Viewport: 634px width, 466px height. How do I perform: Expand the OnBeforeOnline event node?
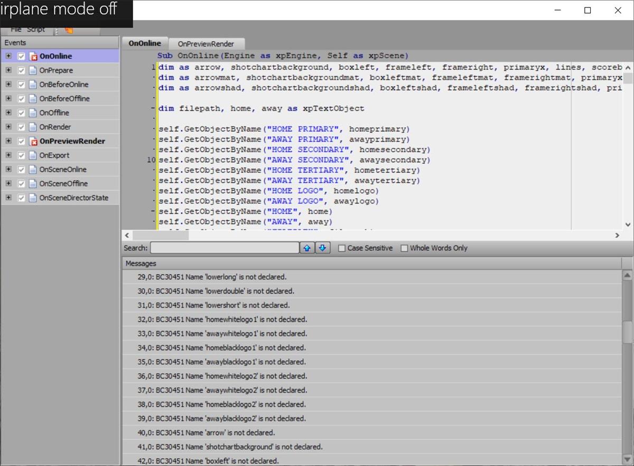point(8,85)
